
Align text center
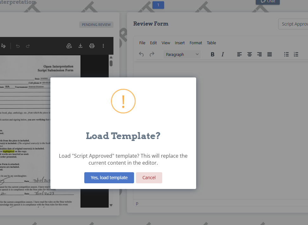click(x=249, y=54)
